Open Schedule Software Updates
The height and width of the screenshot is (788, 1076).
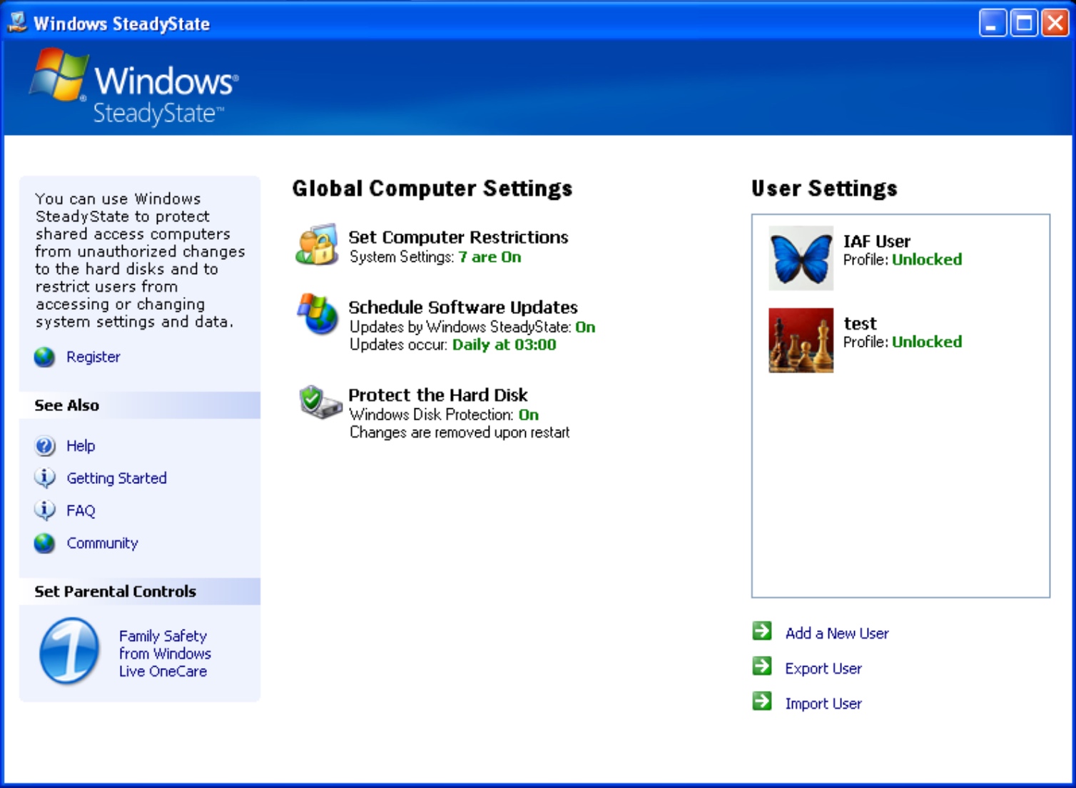(463, 307)
